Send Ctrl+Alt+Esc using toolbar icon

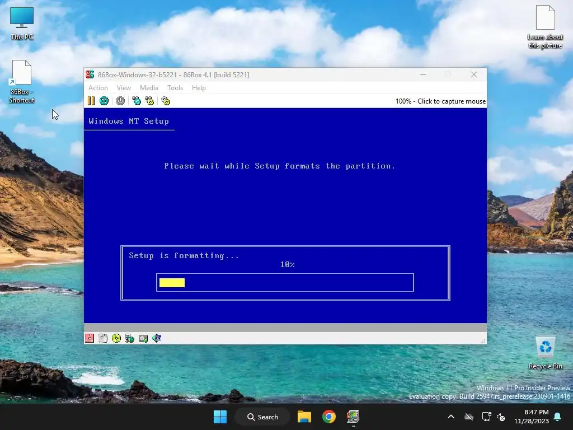tap(149, 101)
